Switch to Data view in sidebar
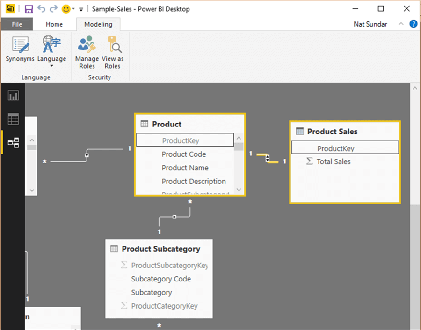Screen dimensions: 421x330 [13, 119]
